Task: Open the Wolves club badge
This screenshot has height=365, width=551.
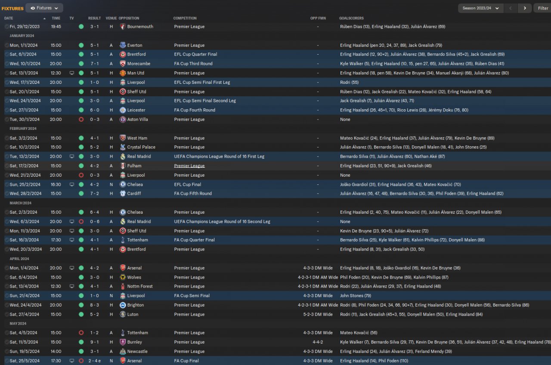Action: [x=123, y=277]
